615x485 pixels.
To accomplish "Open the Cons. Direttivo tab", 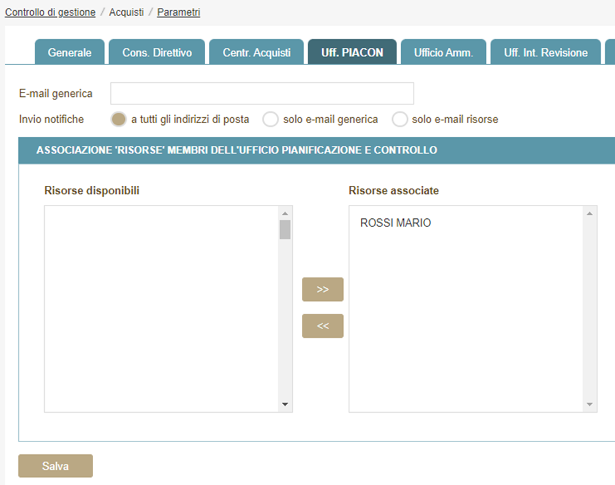I will (157, 53).
